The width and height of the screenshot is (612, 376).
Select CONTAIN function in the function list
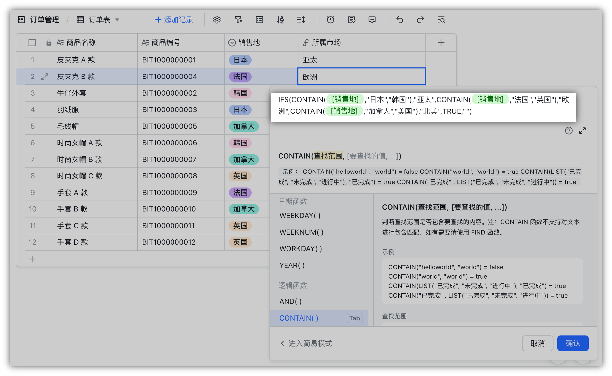[x=298, y=318]
